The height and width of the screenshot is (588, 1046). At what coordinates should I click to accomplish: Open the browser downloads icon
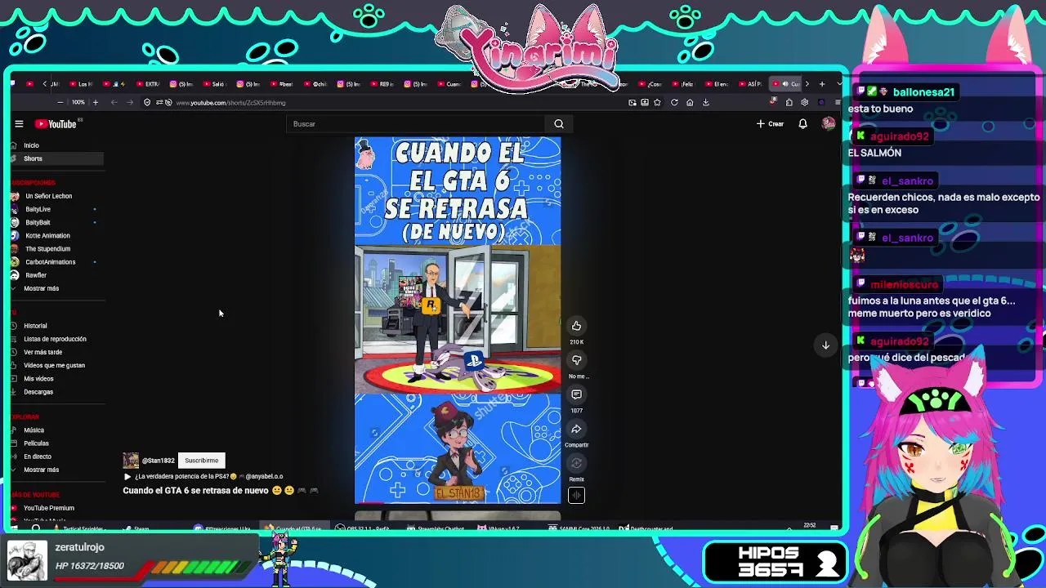coord(706,103)
